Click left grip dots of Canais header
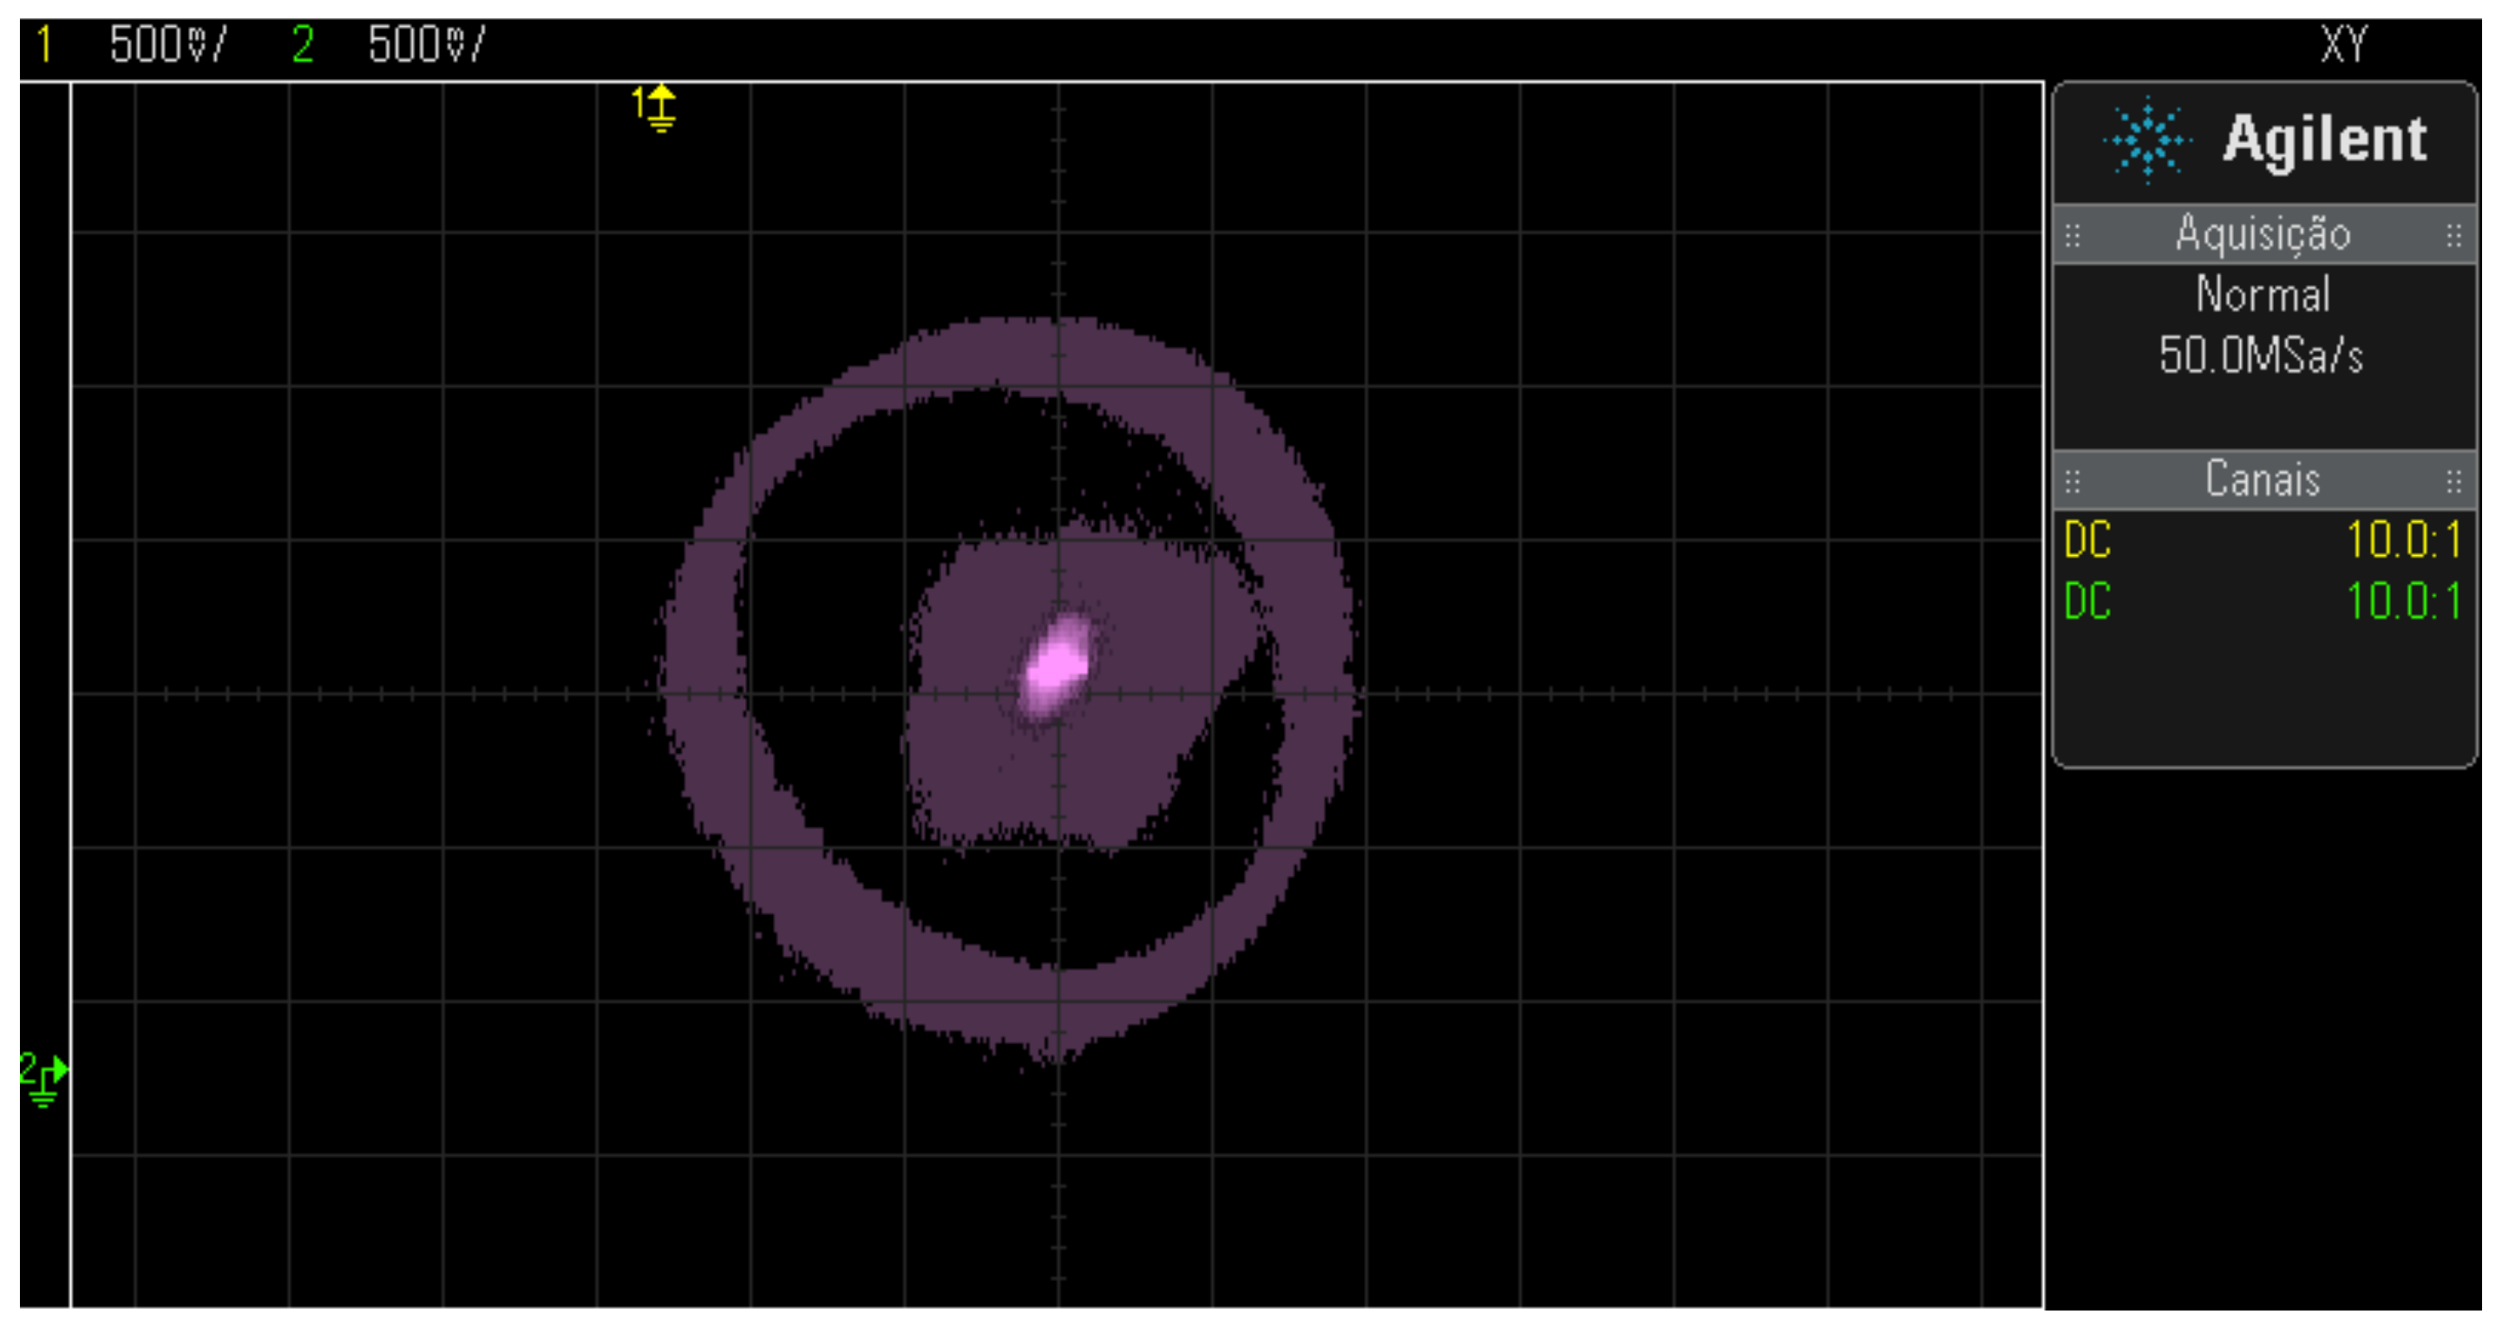The image size is (2502, 1327). [2073, 480]
